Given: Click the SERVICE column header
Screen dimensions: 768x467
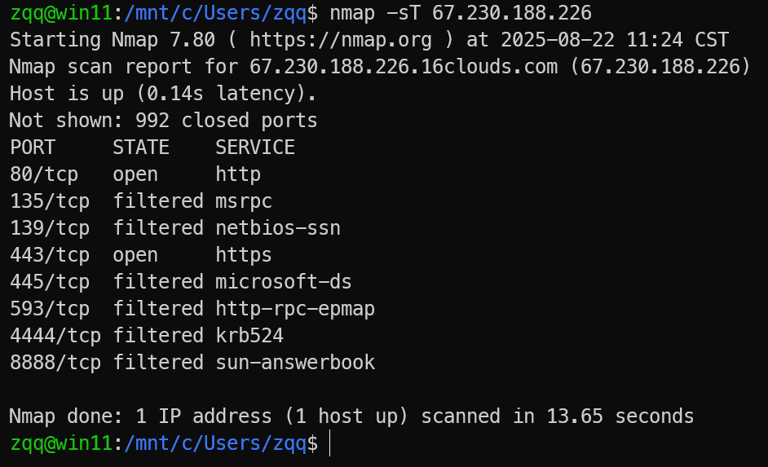Looking at the screenshot, I should point(255,148).
